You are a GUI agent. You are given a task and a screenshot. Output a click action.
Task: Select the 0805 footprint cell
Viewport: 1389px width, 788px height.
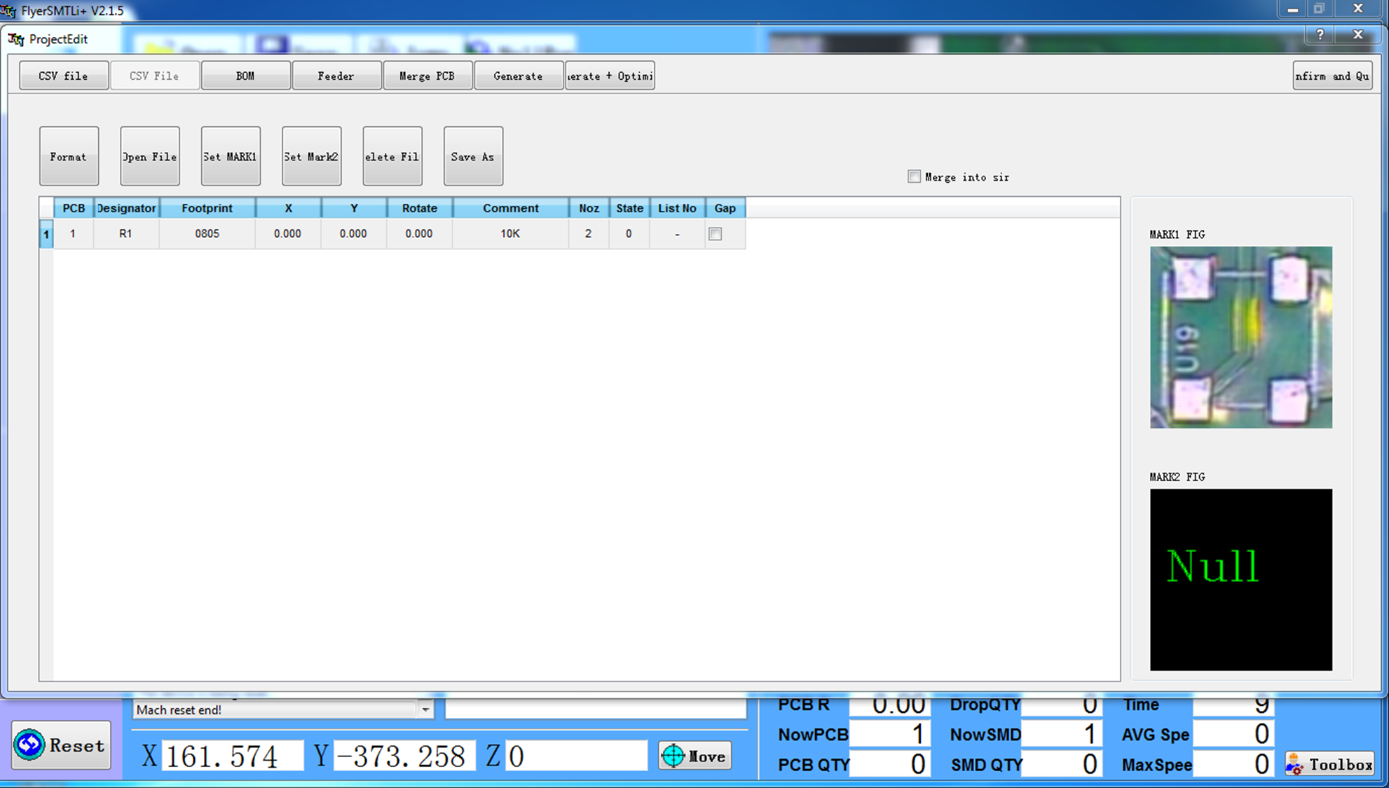(207, 234)
